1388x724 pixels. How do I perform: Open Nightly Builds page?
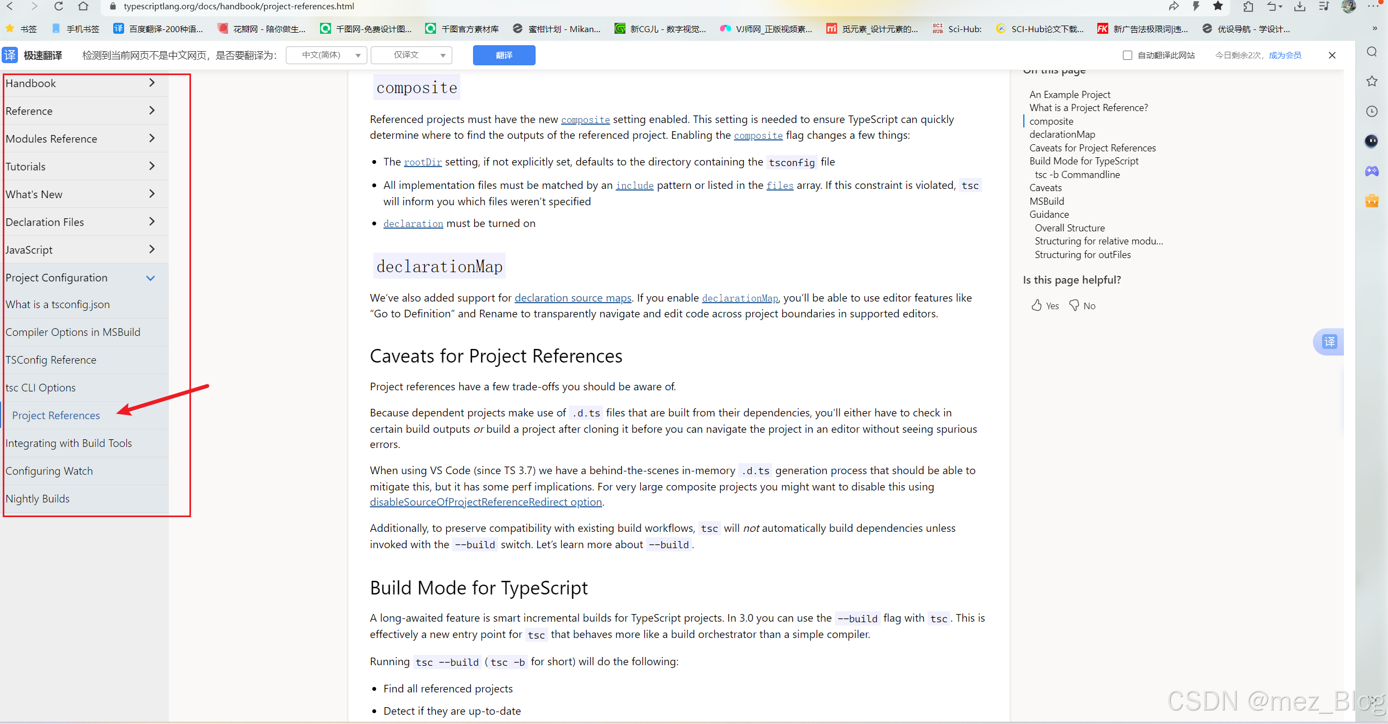38,499
